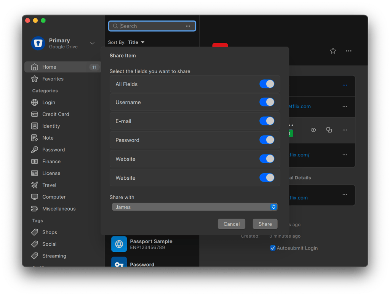The width and height of the screenshot is (390, 296).
Task: Open the blue ellipsis menu in top detail row
Action: [x=345, y=85]
